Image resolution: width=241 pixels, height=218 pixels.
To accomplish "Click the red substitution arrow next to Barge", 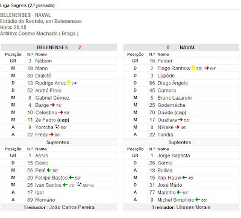I will pyautogui.click(x=52, y=105).
